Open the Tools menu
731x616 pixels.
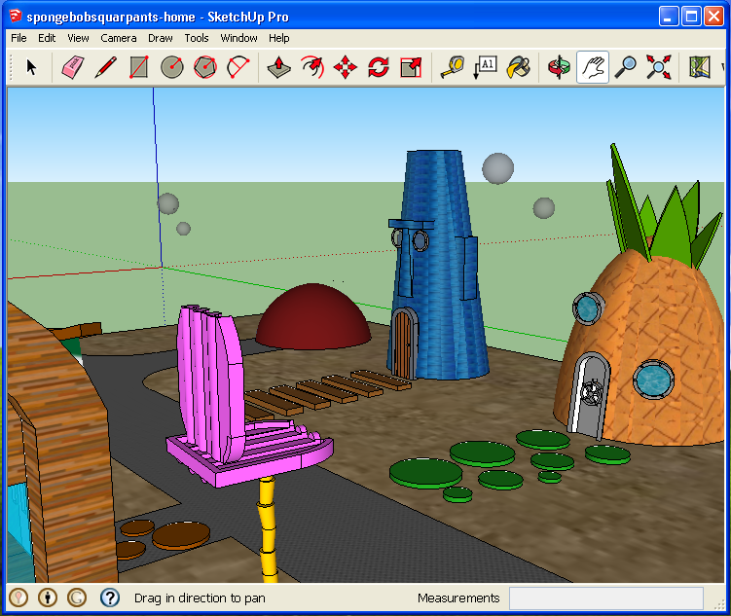(x=197, y=38)
